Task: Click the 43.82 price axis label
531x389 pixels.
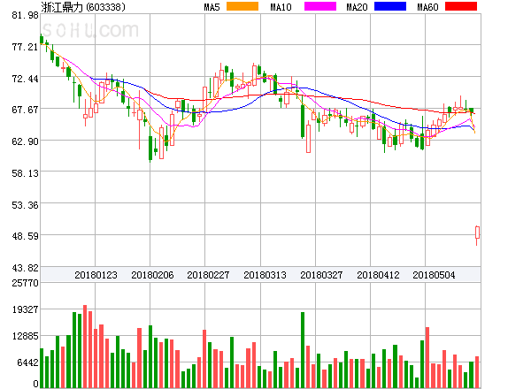Action: tap(25, 268)
